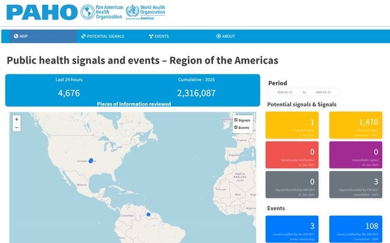Switch to the Potential Signals tab

pos(103,37)
